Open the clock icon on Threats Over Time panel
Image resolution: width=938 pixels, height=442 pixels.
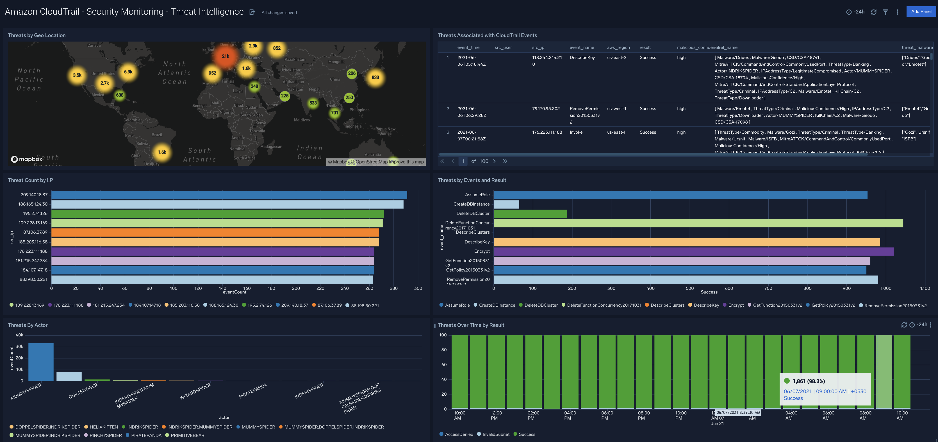click(912, 325)
